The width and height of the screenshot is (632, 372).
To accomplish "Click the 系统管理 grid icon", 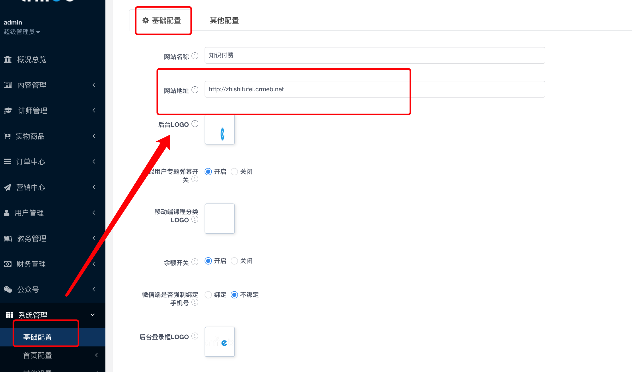I will coord(9,315).
